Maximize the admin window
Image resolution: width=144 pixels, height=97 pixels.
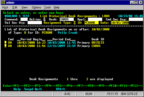point(136,3)
